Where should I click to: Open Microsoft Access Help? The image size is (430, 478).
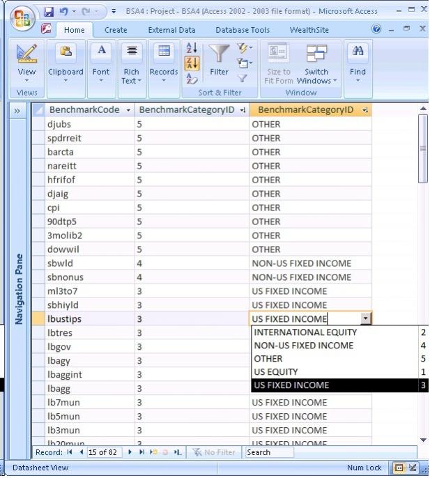(x=376, y=29)
